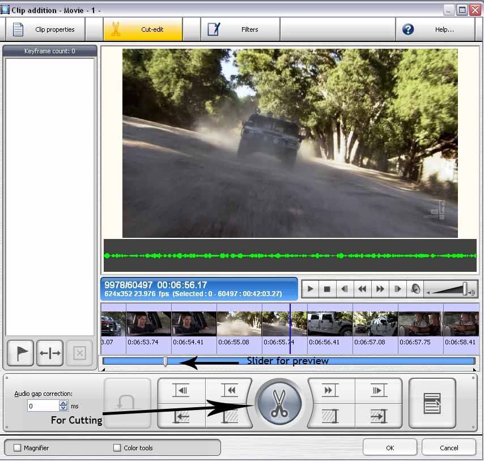Increase audio gap correction value

pyautogui.click(x=63, y=403)
